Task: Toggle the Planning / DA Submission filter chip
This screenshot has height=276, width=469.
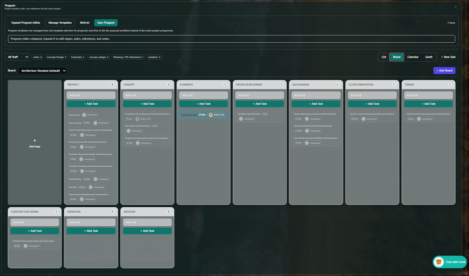Action: 128,57
